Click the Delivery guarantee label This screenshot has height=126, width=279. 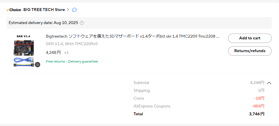[83, 61]
